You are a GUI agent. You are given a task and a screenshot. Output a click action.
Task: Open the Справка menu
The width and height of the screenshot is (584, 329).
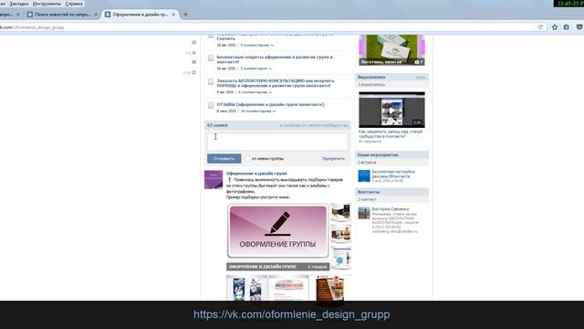[74, 4]
